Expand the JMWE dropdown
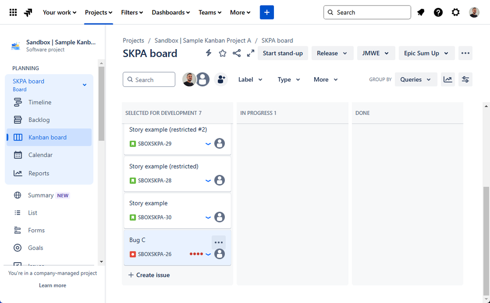 click(x=376, y=53)
